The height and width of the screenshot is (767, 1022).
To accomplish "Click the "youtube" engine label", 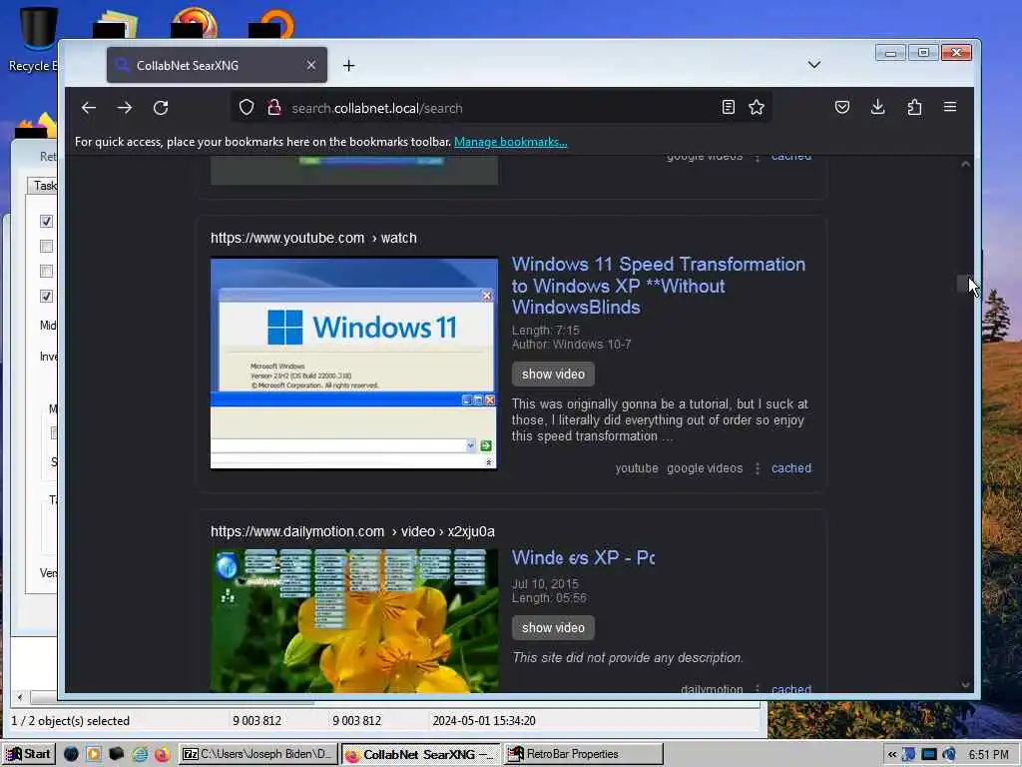I will coord(636,468).
